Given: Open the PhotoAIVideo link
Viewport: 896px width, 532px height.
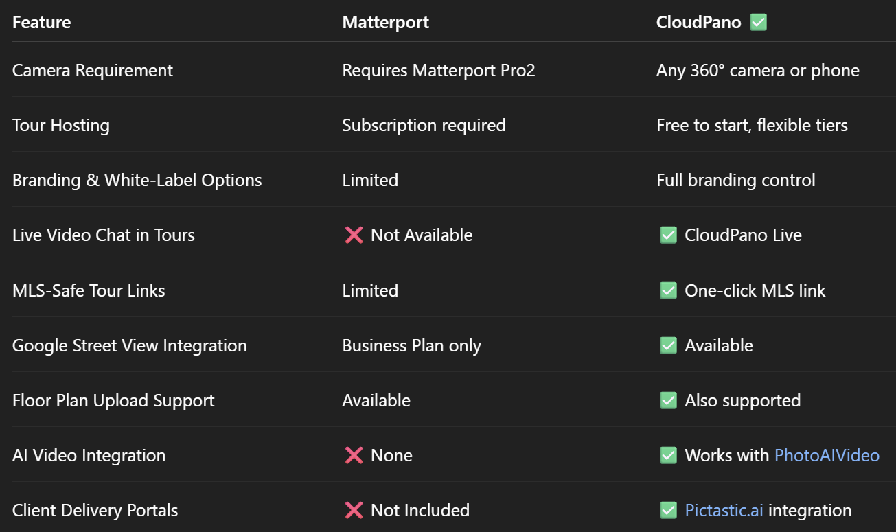Looking at the screenshot, I should pyautogui.click(x=827, y=455).
